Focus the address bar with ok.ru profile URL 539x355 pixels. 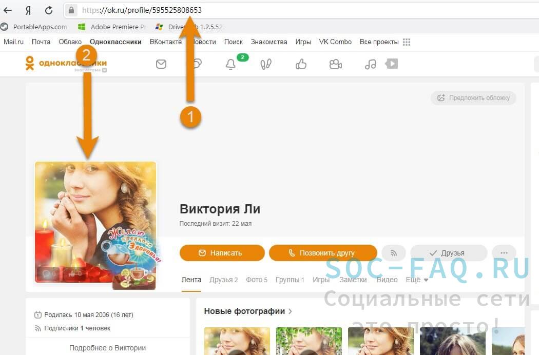pos(302,10)
